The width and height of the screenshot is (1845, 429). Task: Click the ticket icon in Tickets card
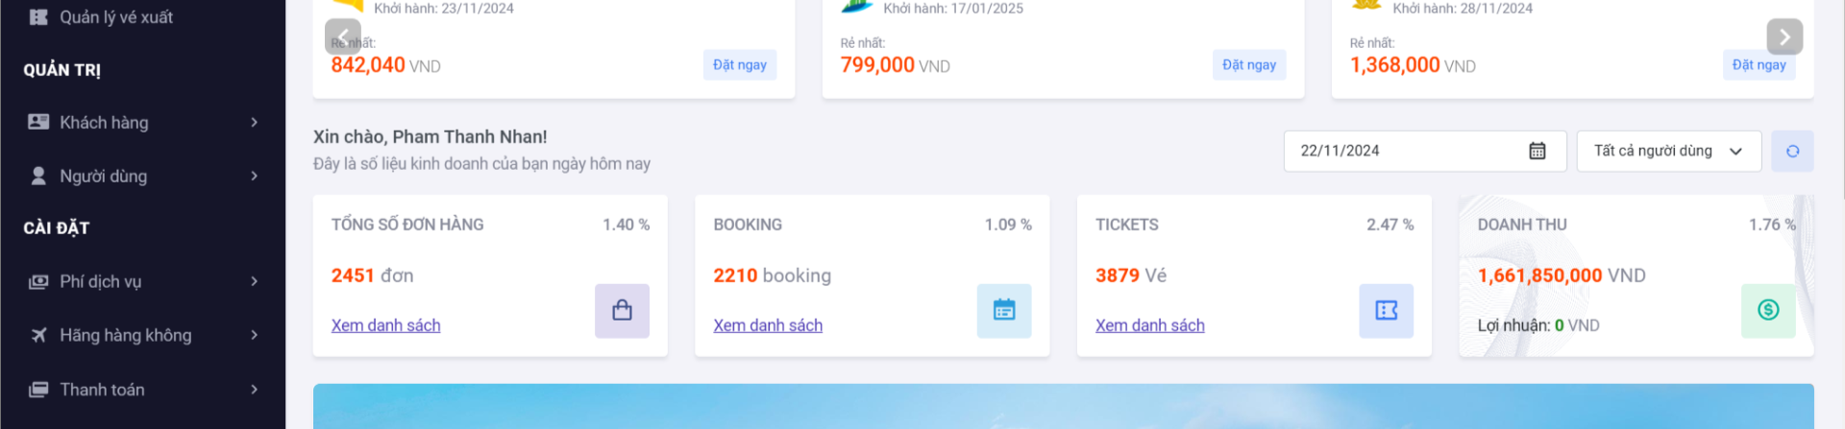click(1386, 311)
